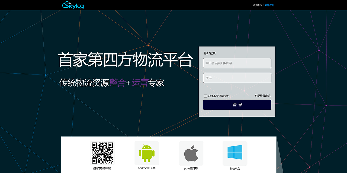Select the green Android robot download icon
The image size is (347, 173).
click(x=146, y=153)
